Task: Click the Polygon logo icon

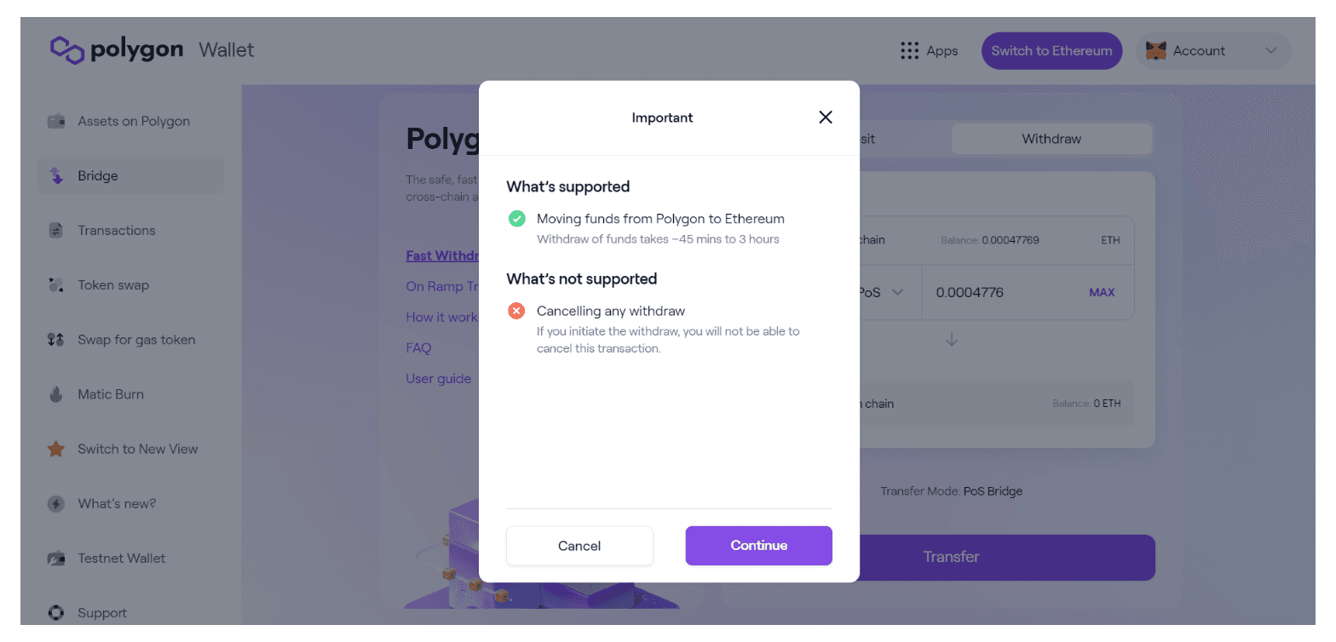Action: (67, 50)
